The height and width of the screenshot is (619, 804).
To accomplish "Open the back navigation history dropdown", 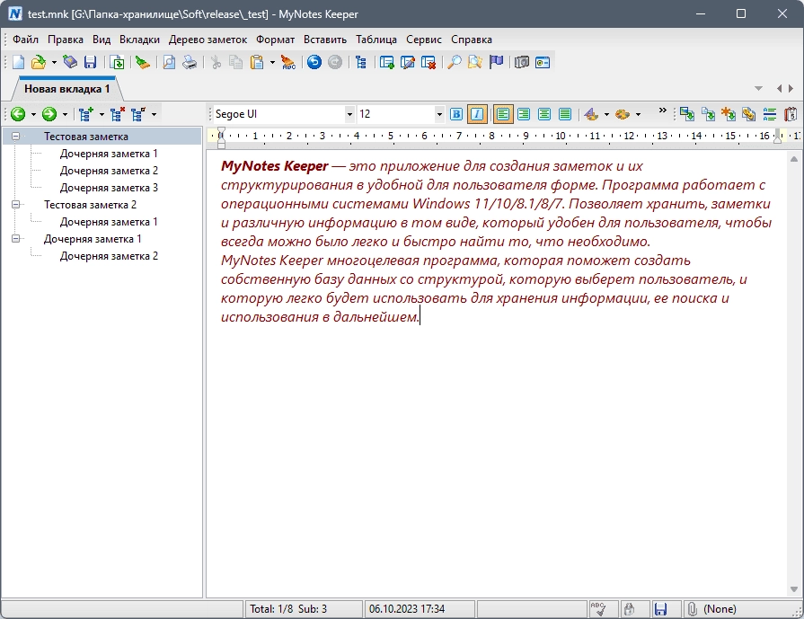I will coord(33,114).
